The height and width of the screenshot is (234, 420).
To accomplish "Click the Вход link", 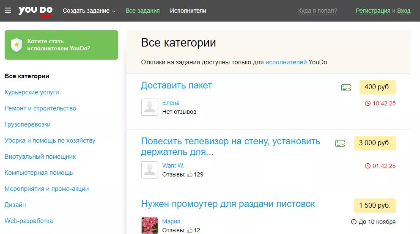I will [404, 11].
